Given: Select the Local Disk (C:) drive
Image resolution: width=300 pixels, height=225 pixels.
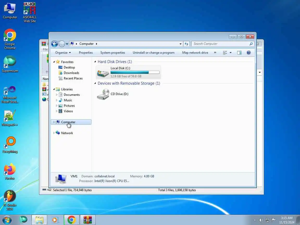Looking at the screenshot, I should 128,72.
